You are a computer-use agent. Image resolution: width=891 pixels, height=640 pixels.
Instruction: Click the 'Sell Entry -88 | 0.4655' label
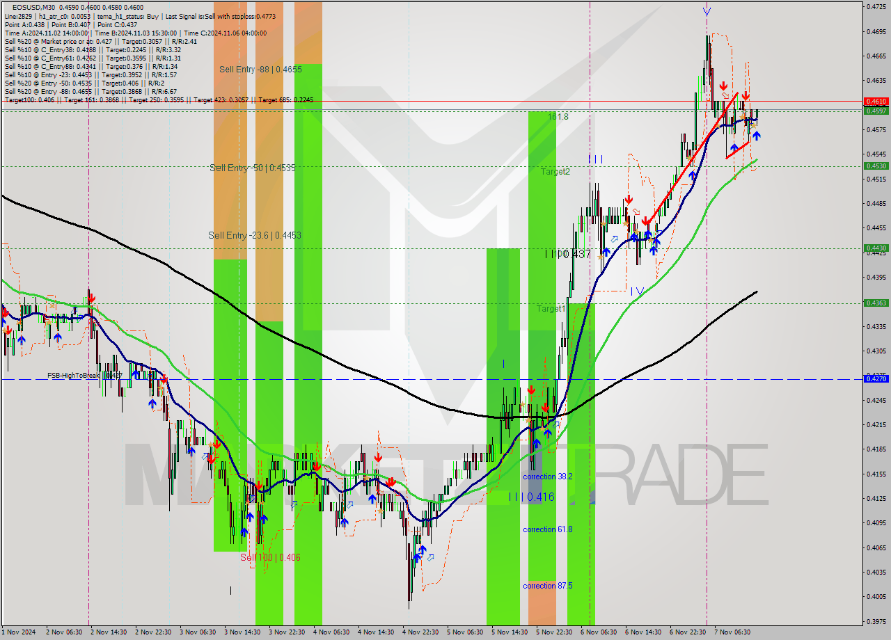260,69
